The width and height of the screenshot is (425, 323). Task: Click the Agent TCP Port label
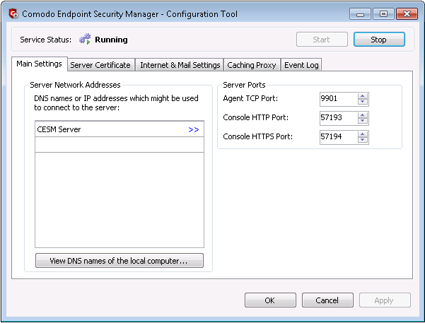250,98
